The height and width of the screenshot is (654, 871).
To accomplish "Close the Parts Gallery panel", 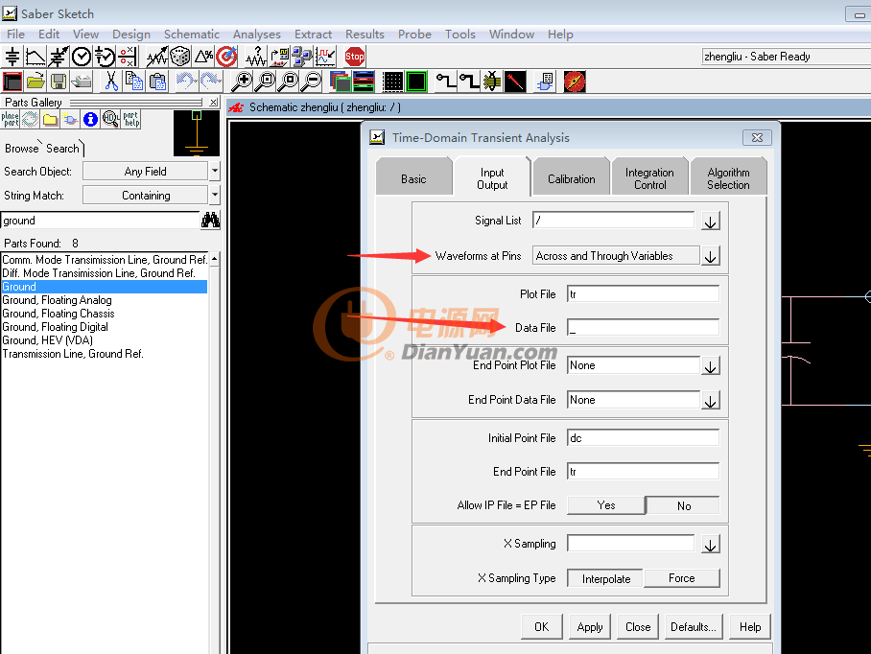I will (214, 103).
